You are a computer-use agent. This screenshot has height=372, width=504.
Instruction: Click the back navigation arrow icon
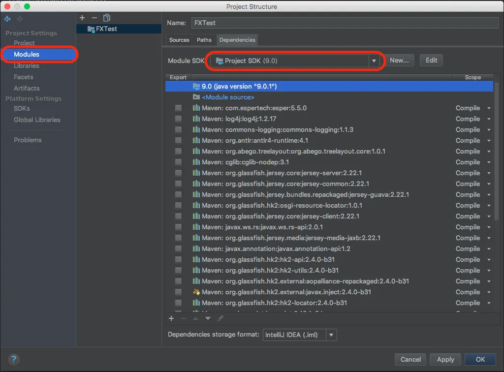point(7,19)
